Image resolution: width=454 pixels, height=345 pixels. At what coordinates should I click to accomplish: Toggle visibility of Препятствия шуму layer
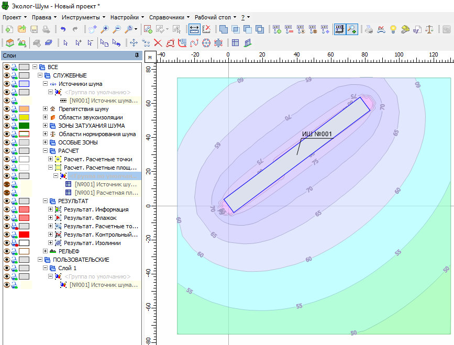[x=7, y=109]
